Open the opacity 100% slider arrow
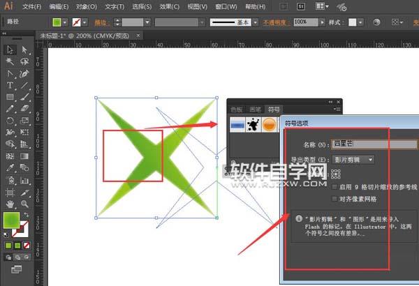 click(323, 22)
